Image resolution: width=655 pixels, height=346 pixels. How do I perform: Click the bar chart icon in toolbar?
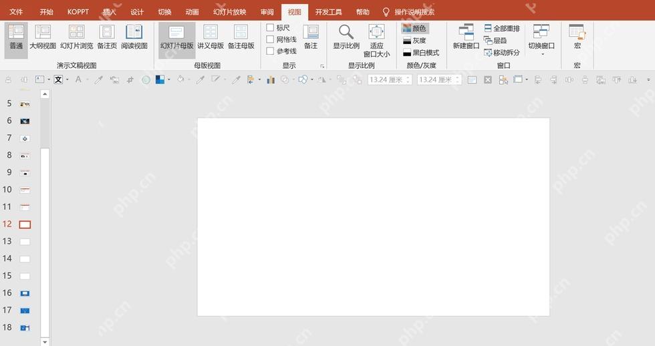(x=271, y=79)
